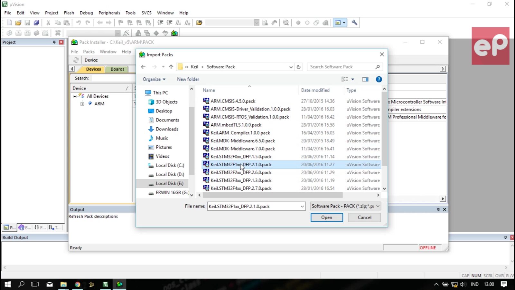Click the Open button
The image size is (515, 290).
tap(327, 217)
